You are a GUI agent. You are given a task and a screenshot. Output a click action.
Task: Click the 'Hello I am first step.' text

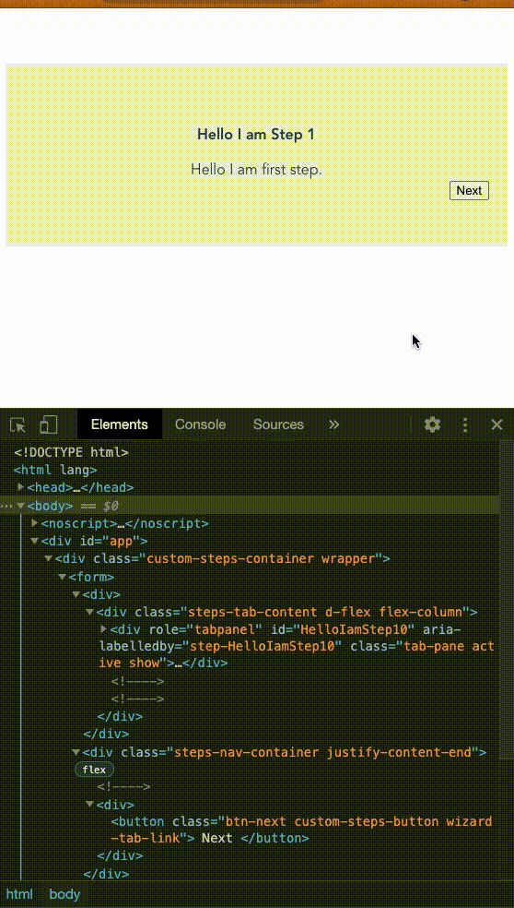pyautogui.click(x=256, y=170)
